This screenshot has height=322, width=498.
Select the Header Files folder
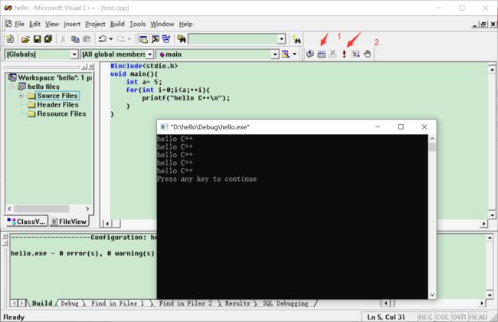(57, 105)
